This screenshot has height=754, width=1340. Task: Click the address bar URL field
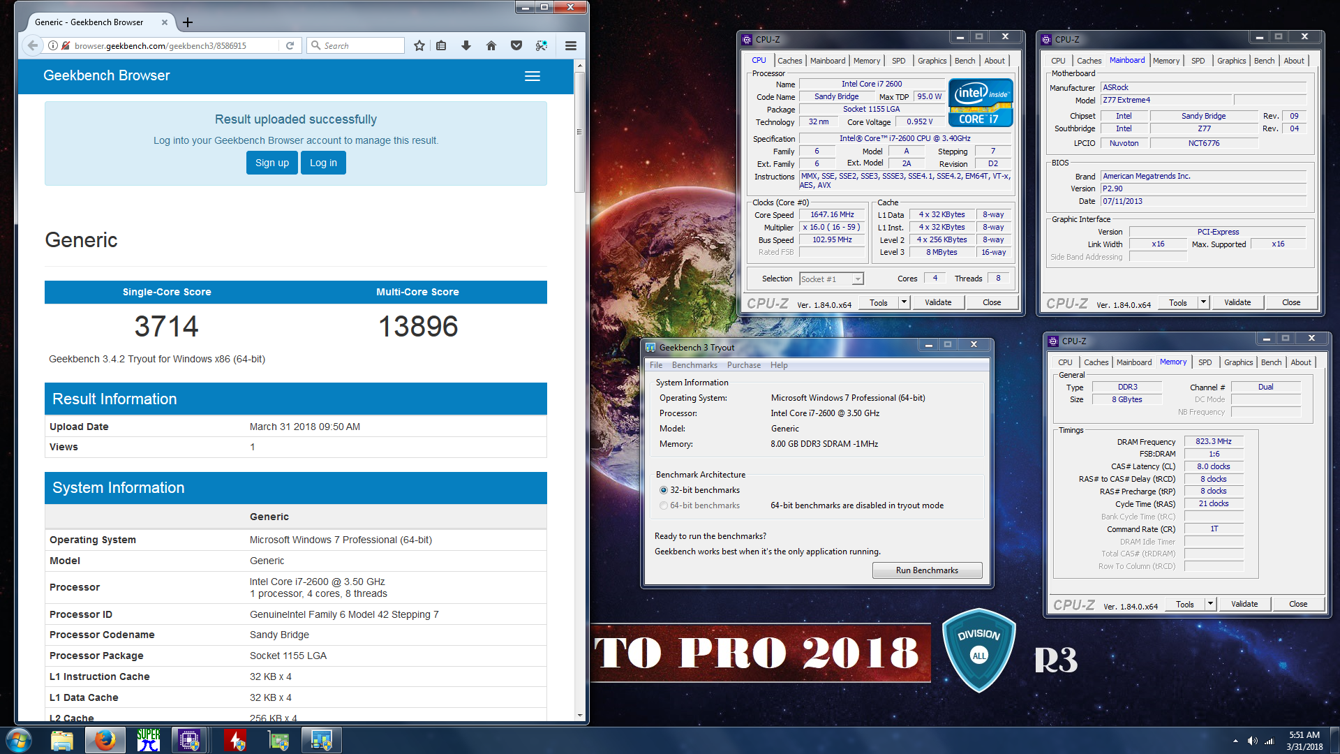171,45
